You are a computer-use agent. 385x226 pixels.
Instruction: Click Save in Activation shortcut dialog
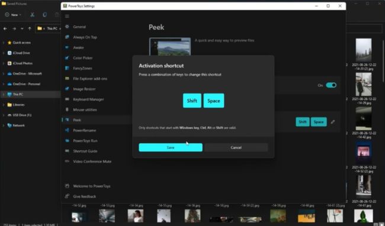click(171, 147)
